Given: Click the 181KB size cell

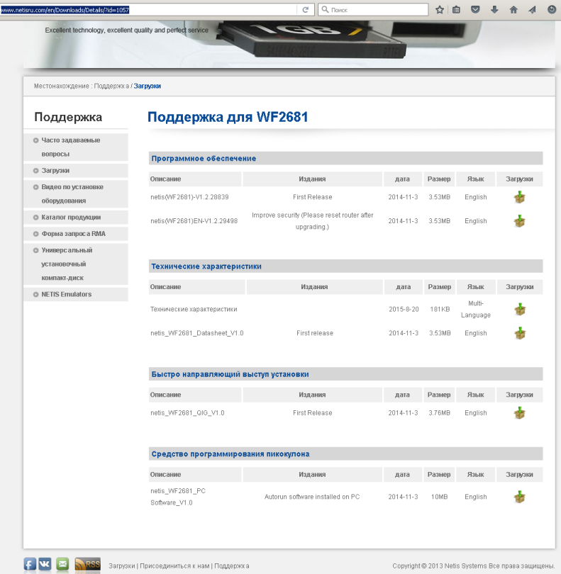Looking at the screenshot, I should (440, 310).
